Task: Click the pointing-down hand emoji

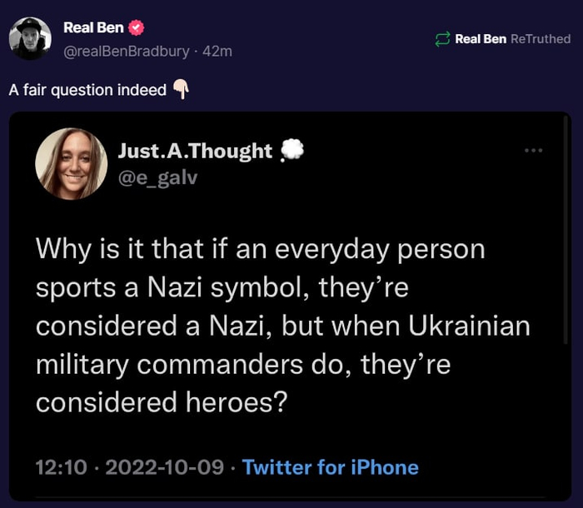Action: pyautogui.click(x=181, y=89)
